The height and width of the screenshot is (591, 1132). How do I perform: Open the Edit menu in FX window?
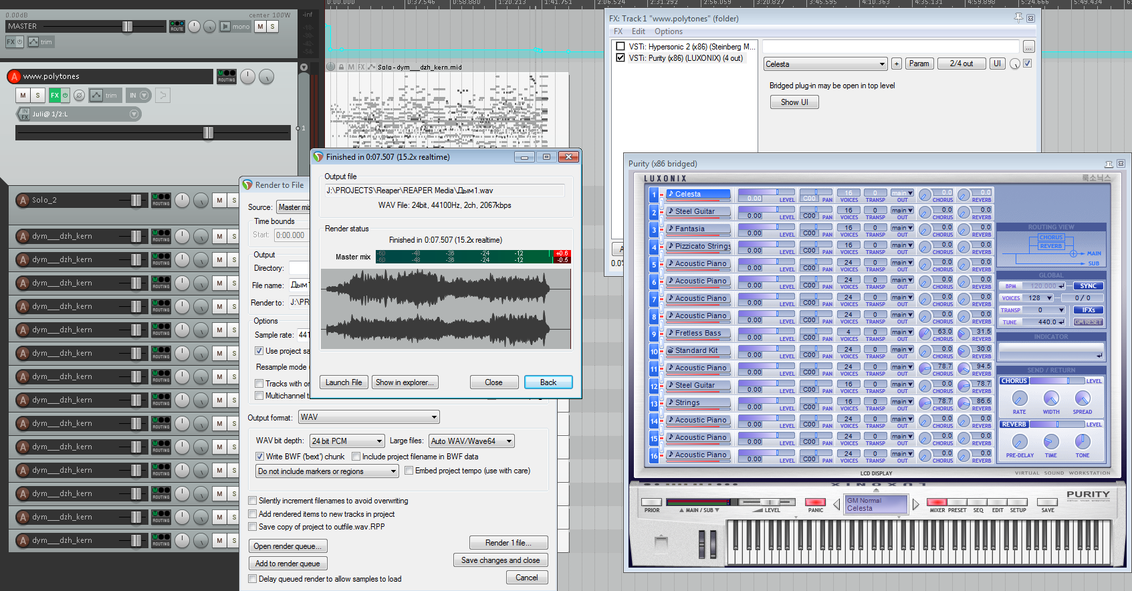point(639,31)
